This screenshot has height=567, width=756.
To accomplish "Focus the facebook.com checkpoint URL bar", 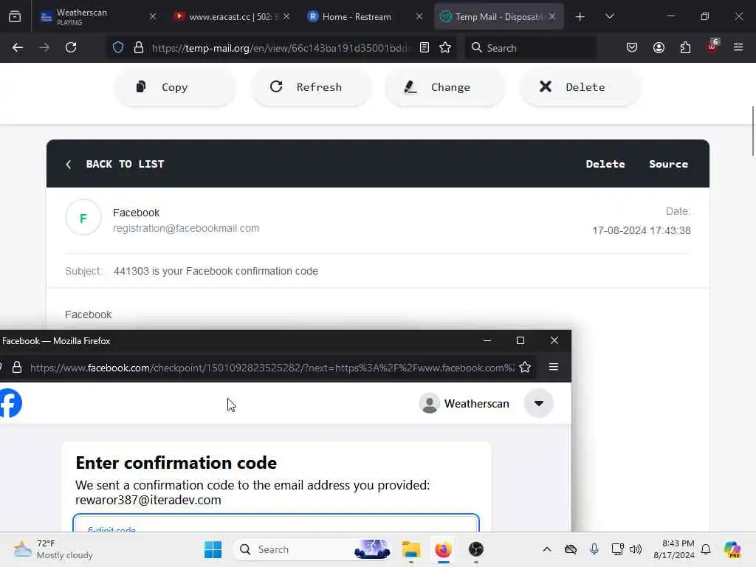I will 272,368.
